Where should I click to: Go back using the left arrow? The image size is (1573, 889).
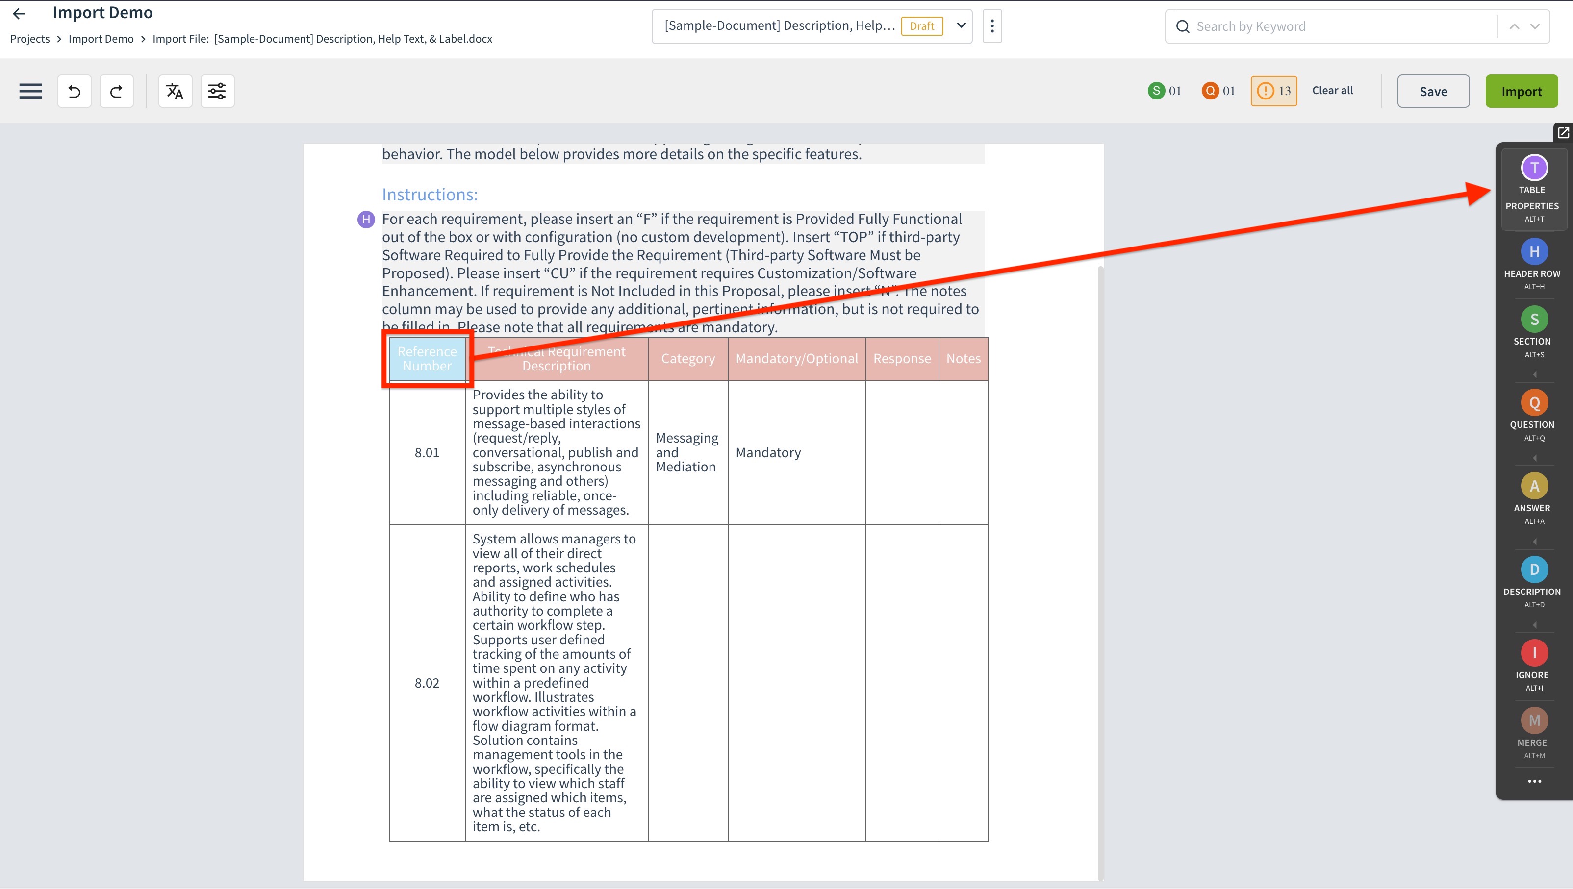(19, 13)
